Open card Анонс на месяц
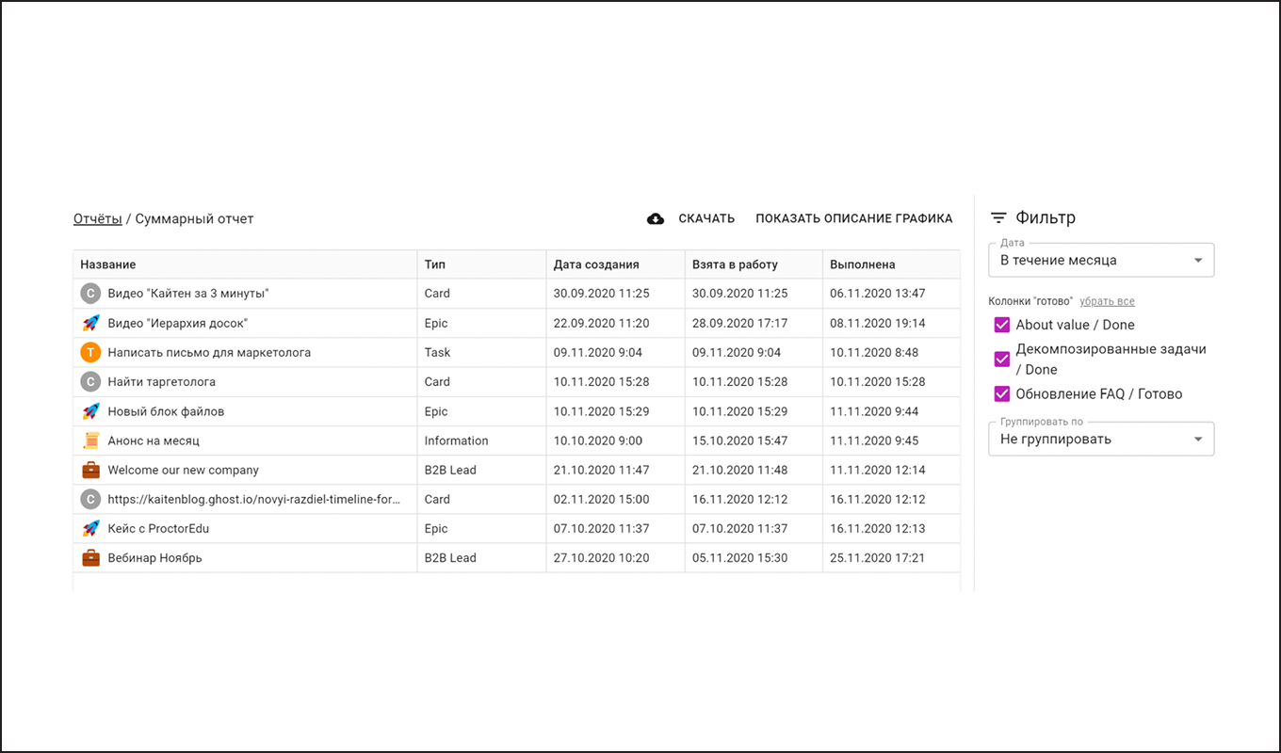This screenshot has height=753, width=1281. [154, 441]
